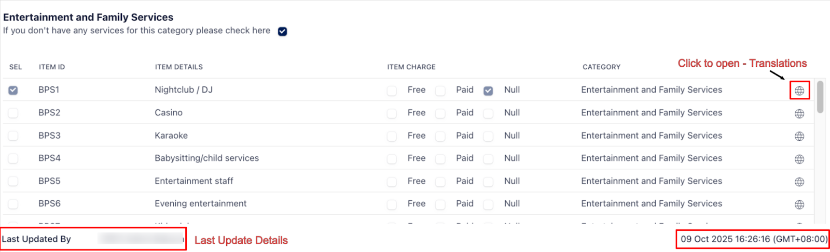Mark Karaoke as Free
The height and width of the screenshot is (252, 830).
pos(392,136)
